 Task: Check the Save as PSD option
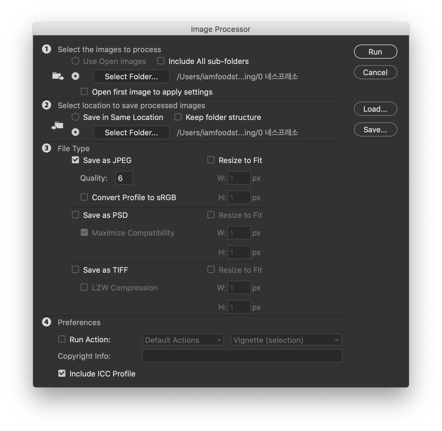click(x=75, y=215)
